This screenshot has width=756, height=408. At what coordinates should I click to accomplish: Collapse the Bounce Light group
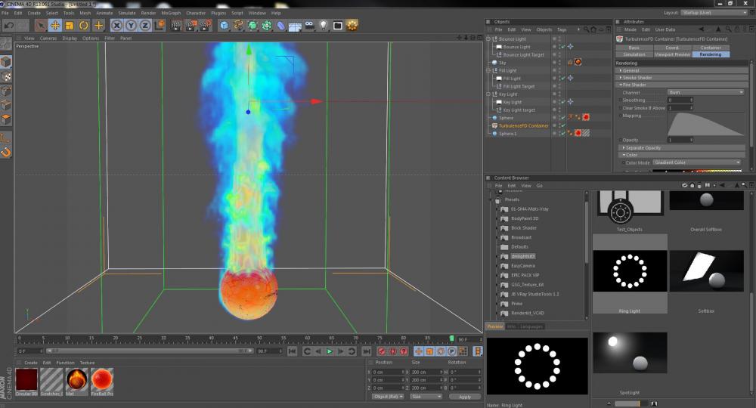point(488,39)
